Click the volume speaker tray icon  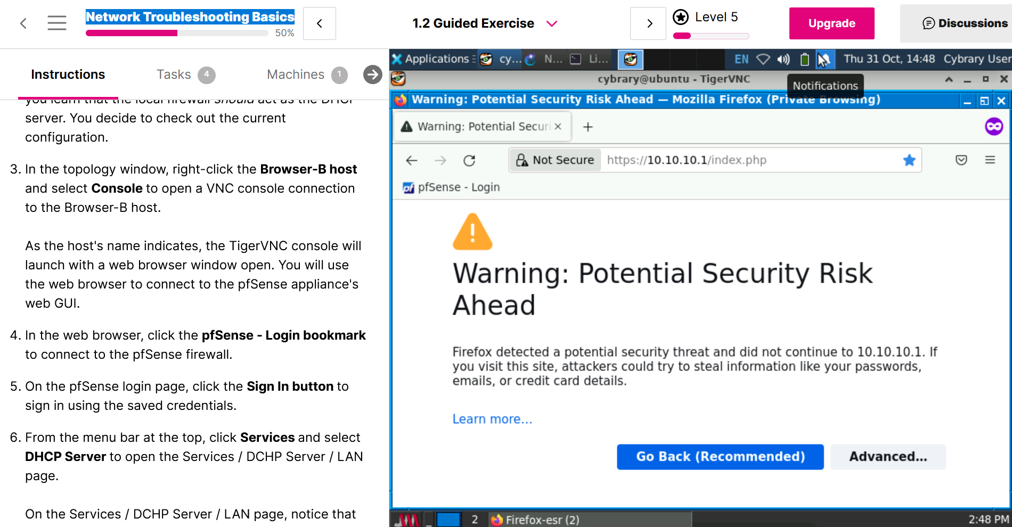783,59
